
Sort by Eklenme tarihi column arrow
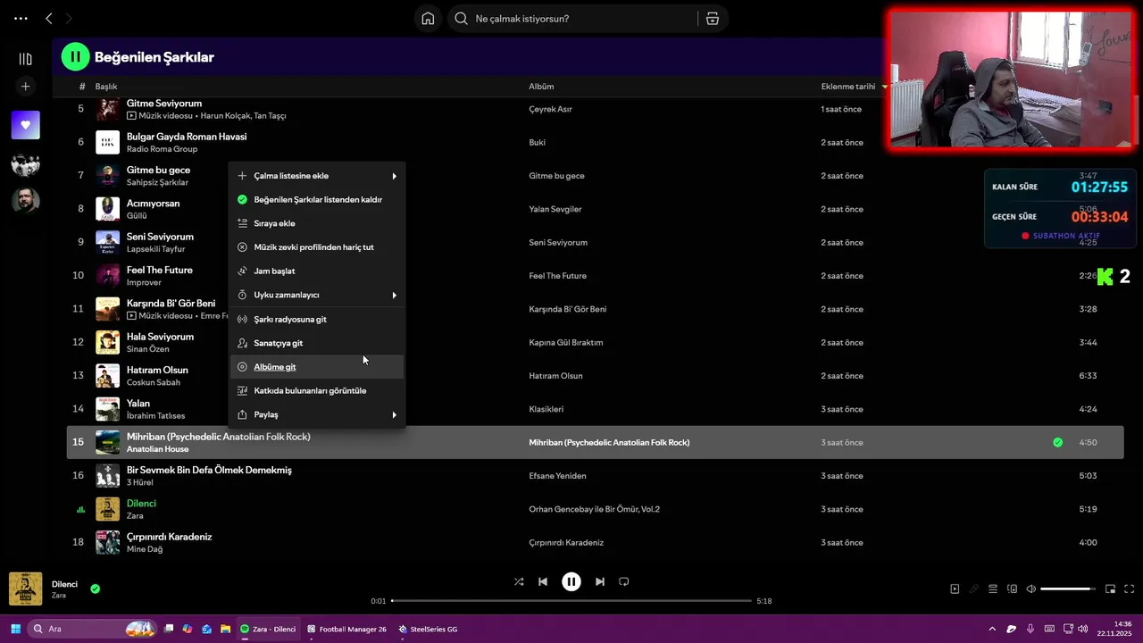coord(884,87)
